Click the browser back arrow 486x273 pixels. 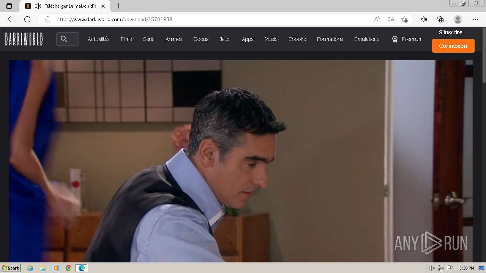[11, 19]
